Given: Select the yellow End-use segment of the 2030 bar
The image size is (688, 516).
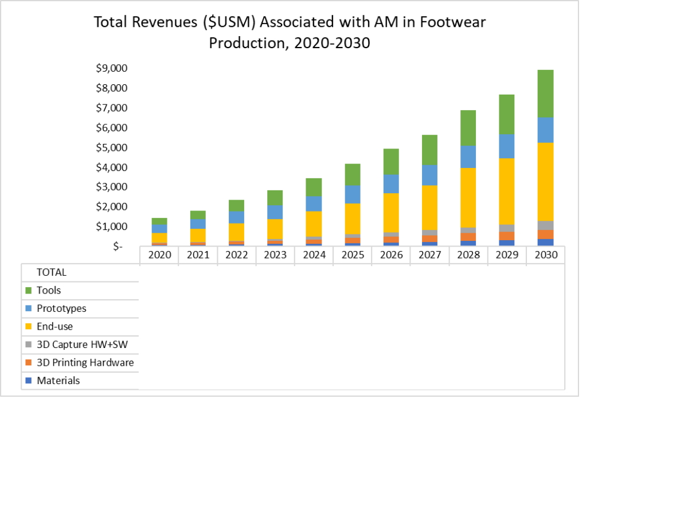Looking at the screenshot, I should point(546,182).
